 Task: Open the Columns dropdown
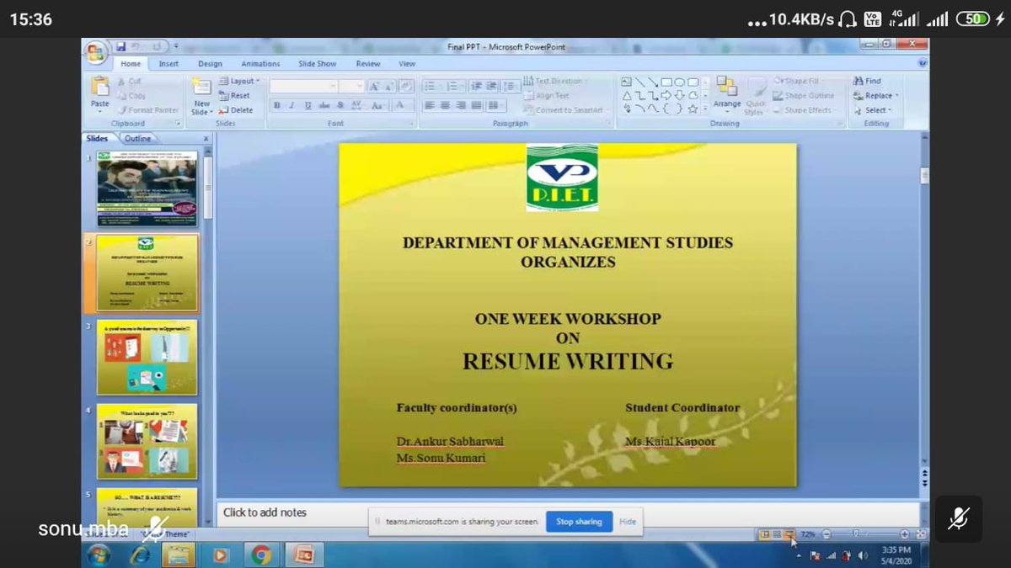(x=495, y=105)
